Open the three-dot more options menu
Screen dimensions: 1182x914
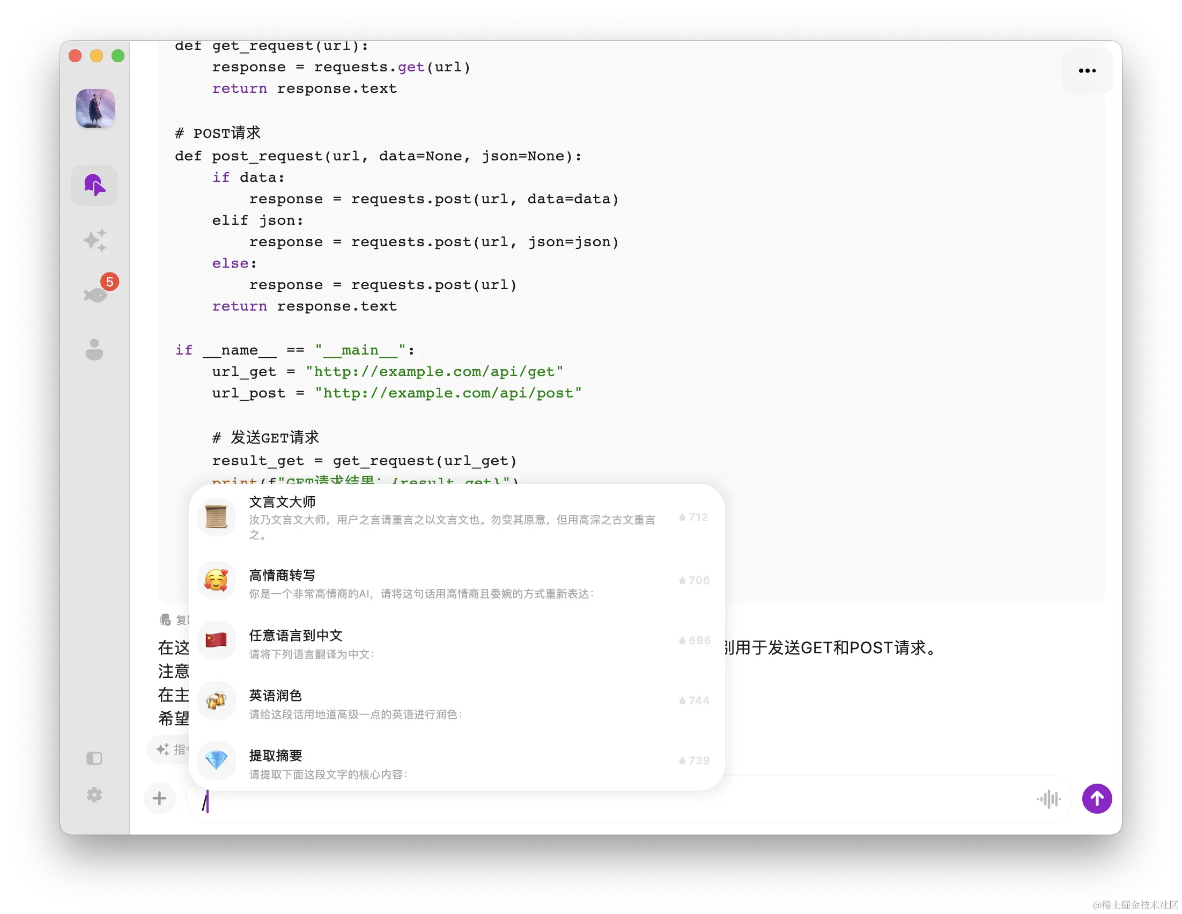1087,71
